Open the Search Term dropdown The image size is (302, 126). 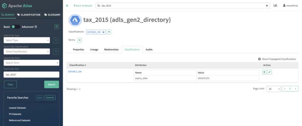pyautogui.click(x=31, y=63)
